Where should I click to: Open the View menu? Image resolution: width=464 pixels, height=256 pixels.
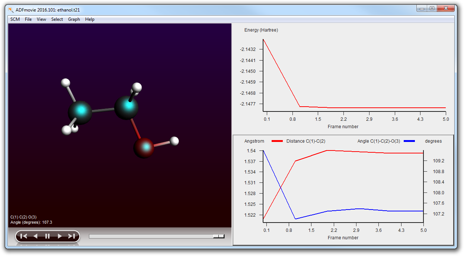click(x=41, y=19)
